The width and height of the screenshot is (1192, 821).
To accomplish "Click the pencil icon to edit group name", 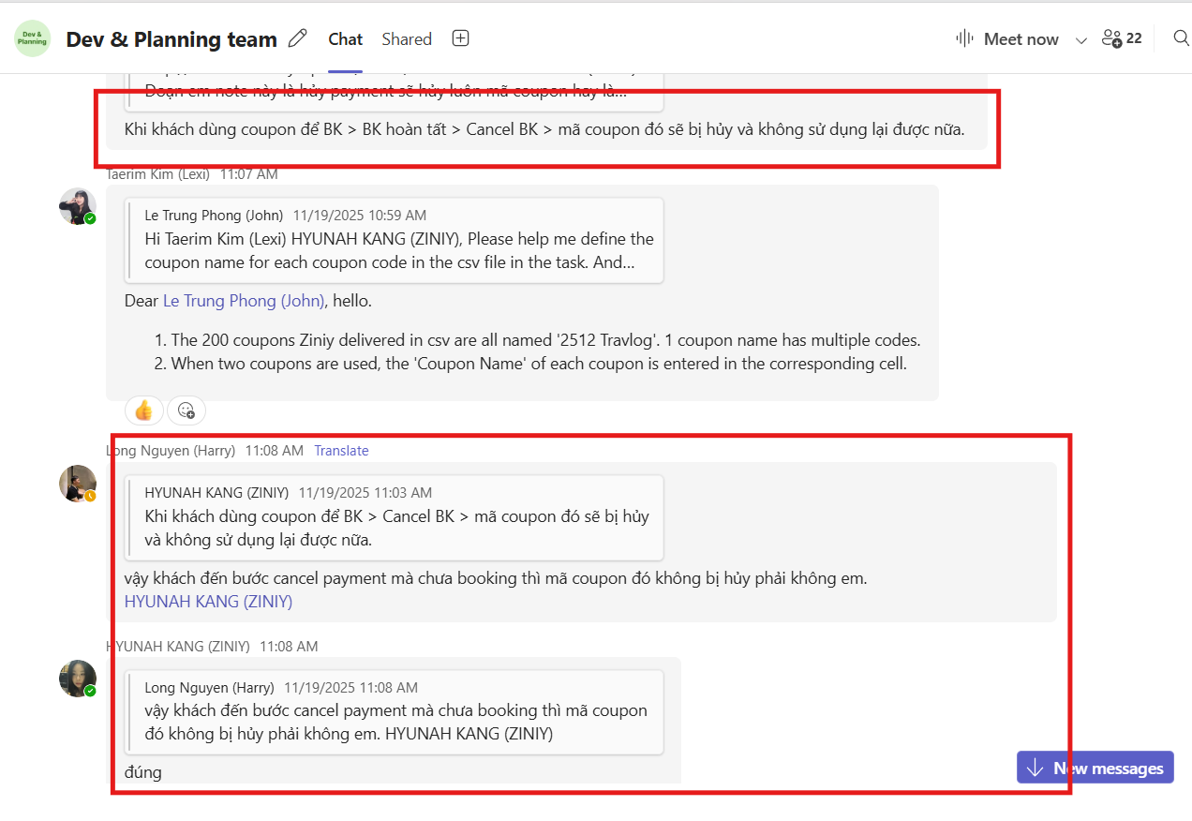I will 298,38.
